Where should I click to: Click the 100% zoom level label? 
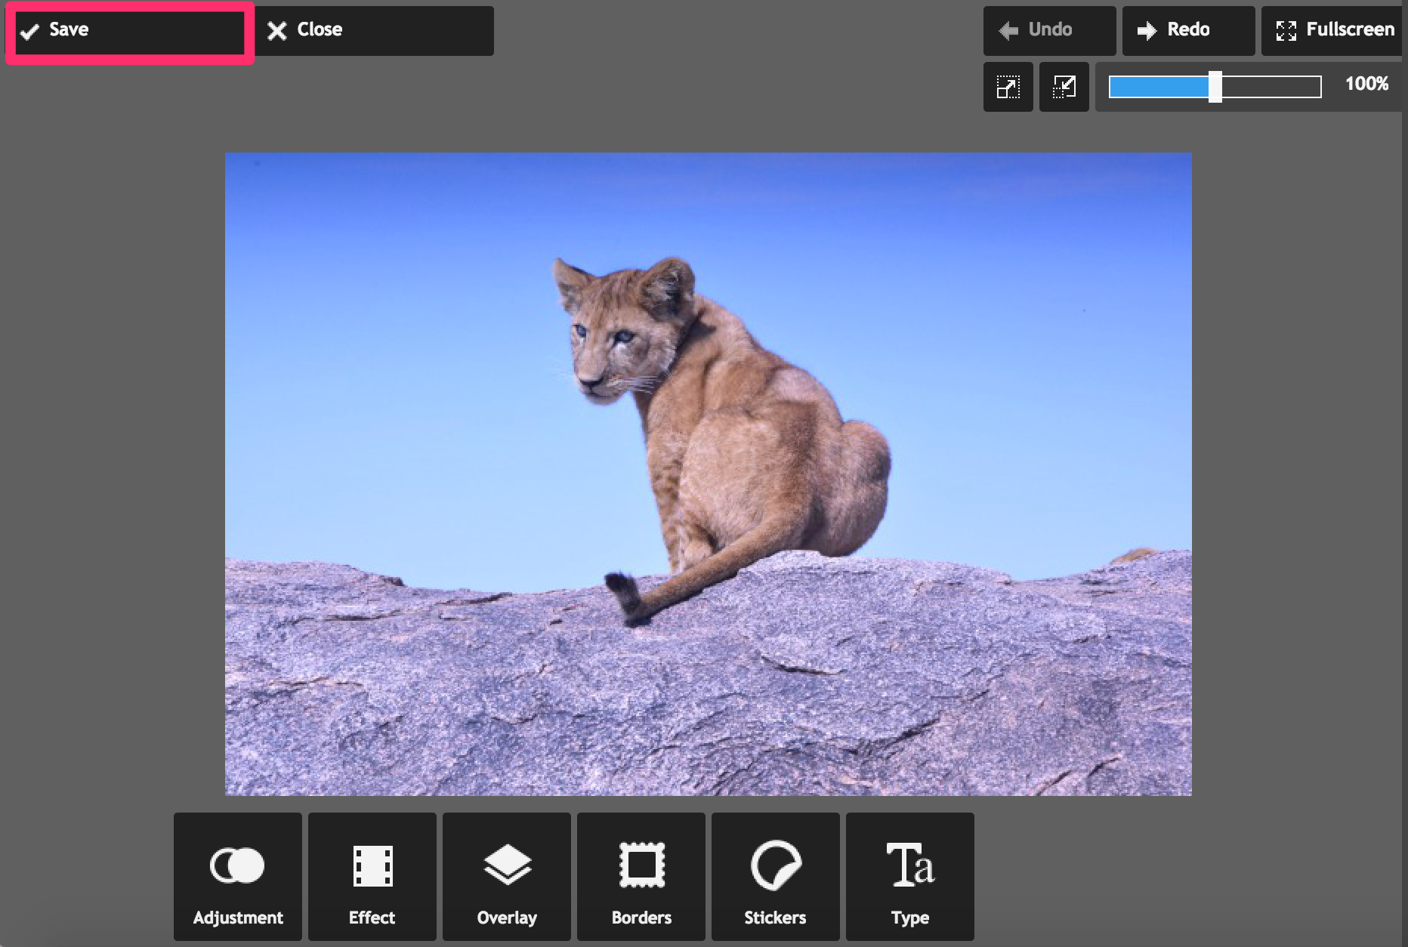tap(1366, 84)
